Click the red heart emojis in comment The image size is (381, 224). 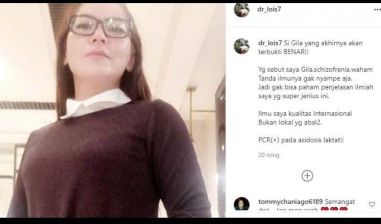tap(334, 209)
